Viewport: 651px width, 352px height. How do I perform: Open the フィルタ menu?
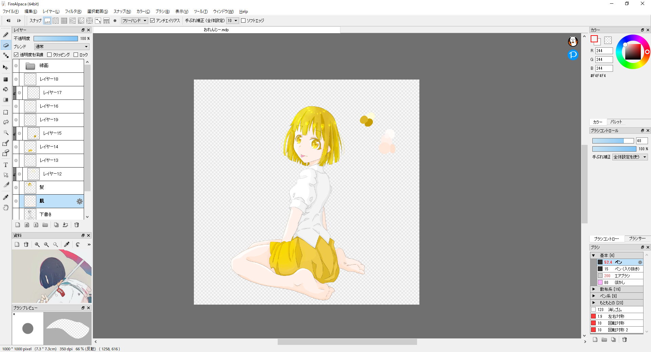click(x=73, y=12)
